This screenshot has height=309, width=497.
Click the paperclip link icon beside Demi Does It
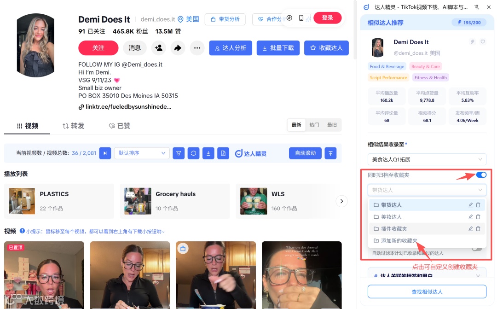click(472, 41)
